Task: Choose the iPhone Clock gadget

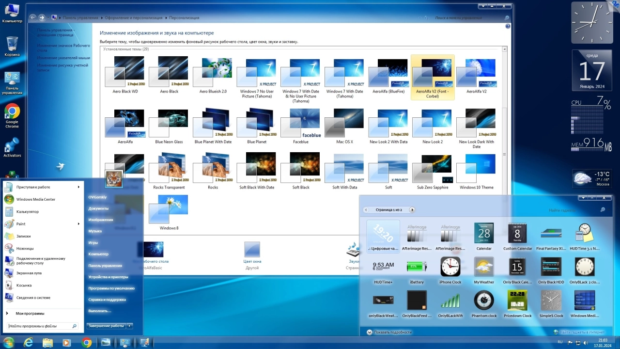Action: click(450, 270)
